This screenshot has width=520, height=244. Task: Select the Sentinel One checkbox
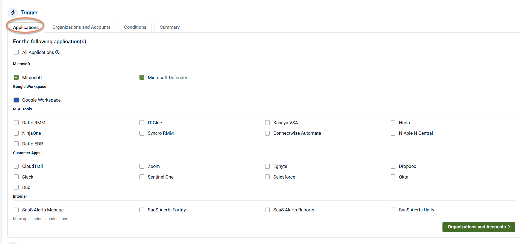tap(142, 177)
